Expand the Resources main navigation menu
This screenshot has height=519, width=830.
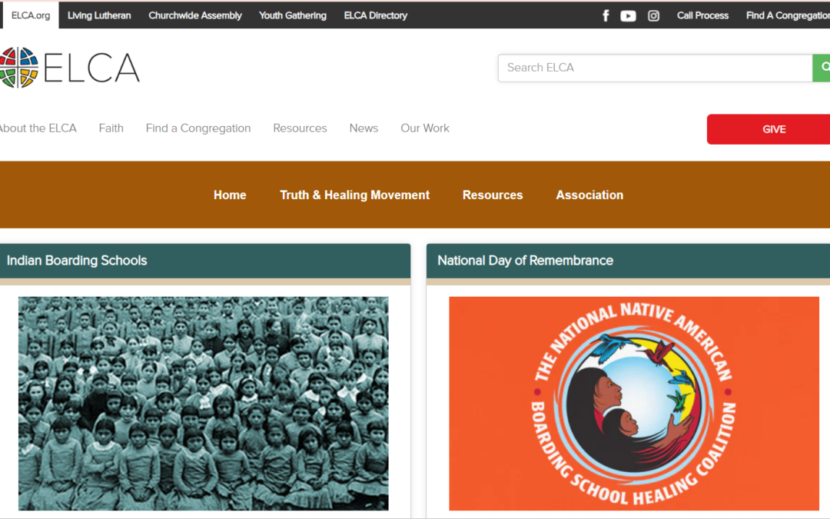point(300,128)
